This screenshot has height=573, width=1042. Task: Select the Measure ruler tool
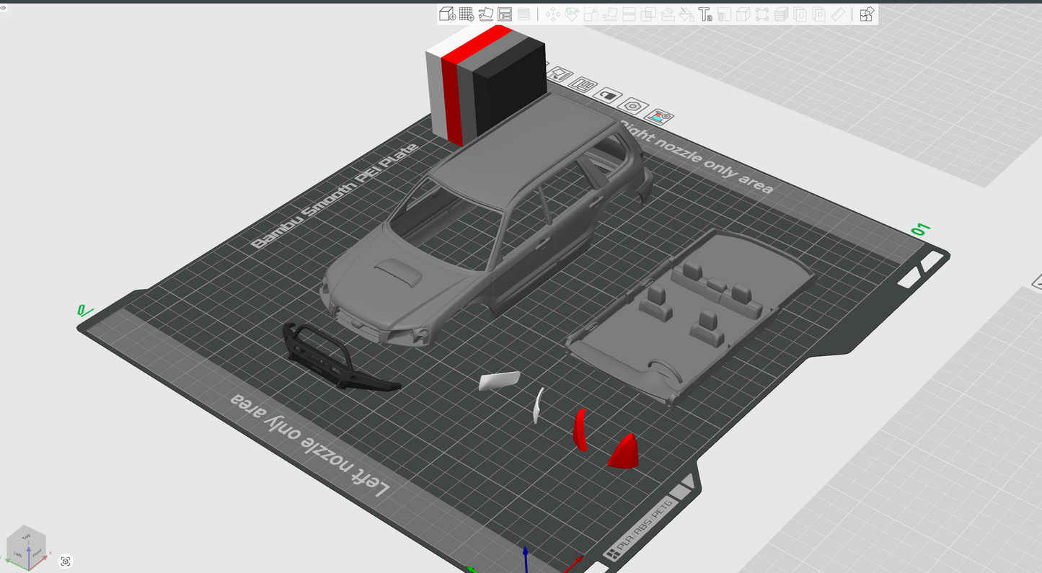(838, 14)
